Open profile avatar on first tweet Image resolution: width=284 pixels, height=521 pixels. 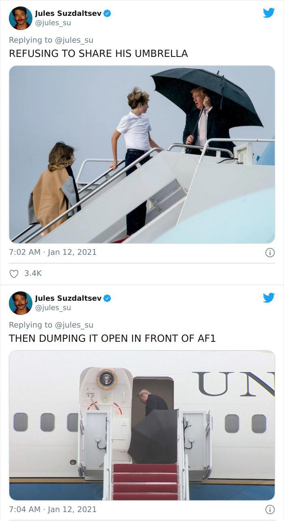click(20, 18)
